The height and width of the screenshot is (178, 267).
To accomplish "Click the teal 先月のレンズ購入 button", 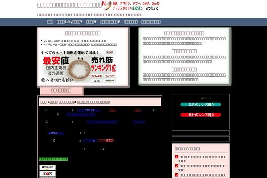I will (201, 105).
